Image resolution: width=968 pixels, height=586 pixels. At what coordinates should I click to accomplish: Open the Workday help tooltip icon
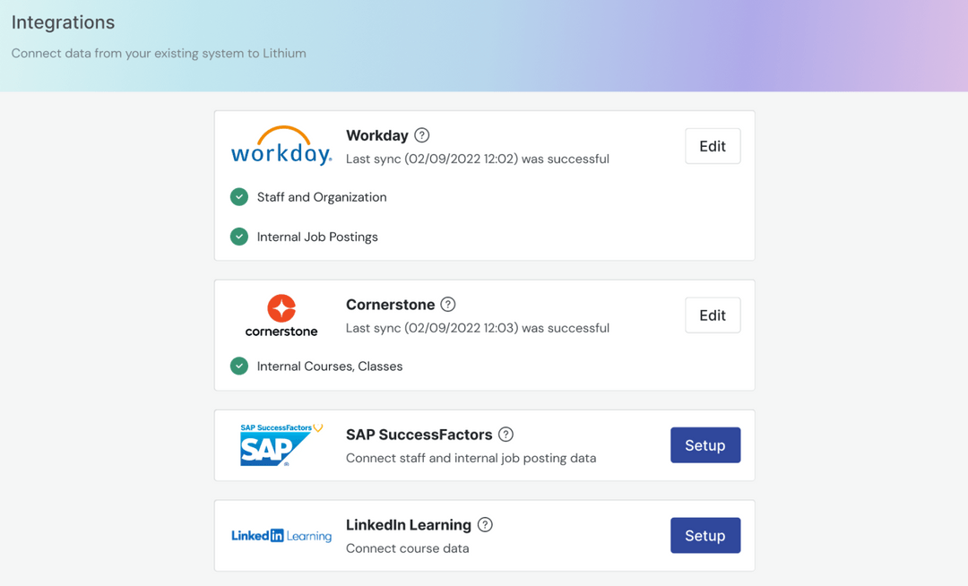(x=422, y=134)
